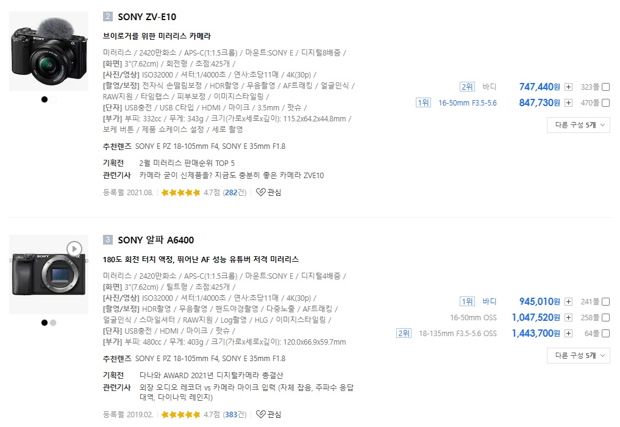This screenshot has height=427, width=620.
Task: Play the video on the A6400 thumbnail
Action: (74, 248)
